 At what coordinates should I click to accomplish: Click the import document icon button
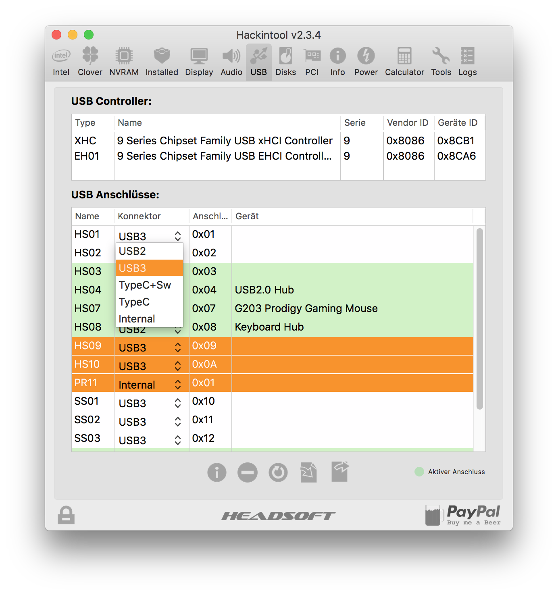point(308,472)
